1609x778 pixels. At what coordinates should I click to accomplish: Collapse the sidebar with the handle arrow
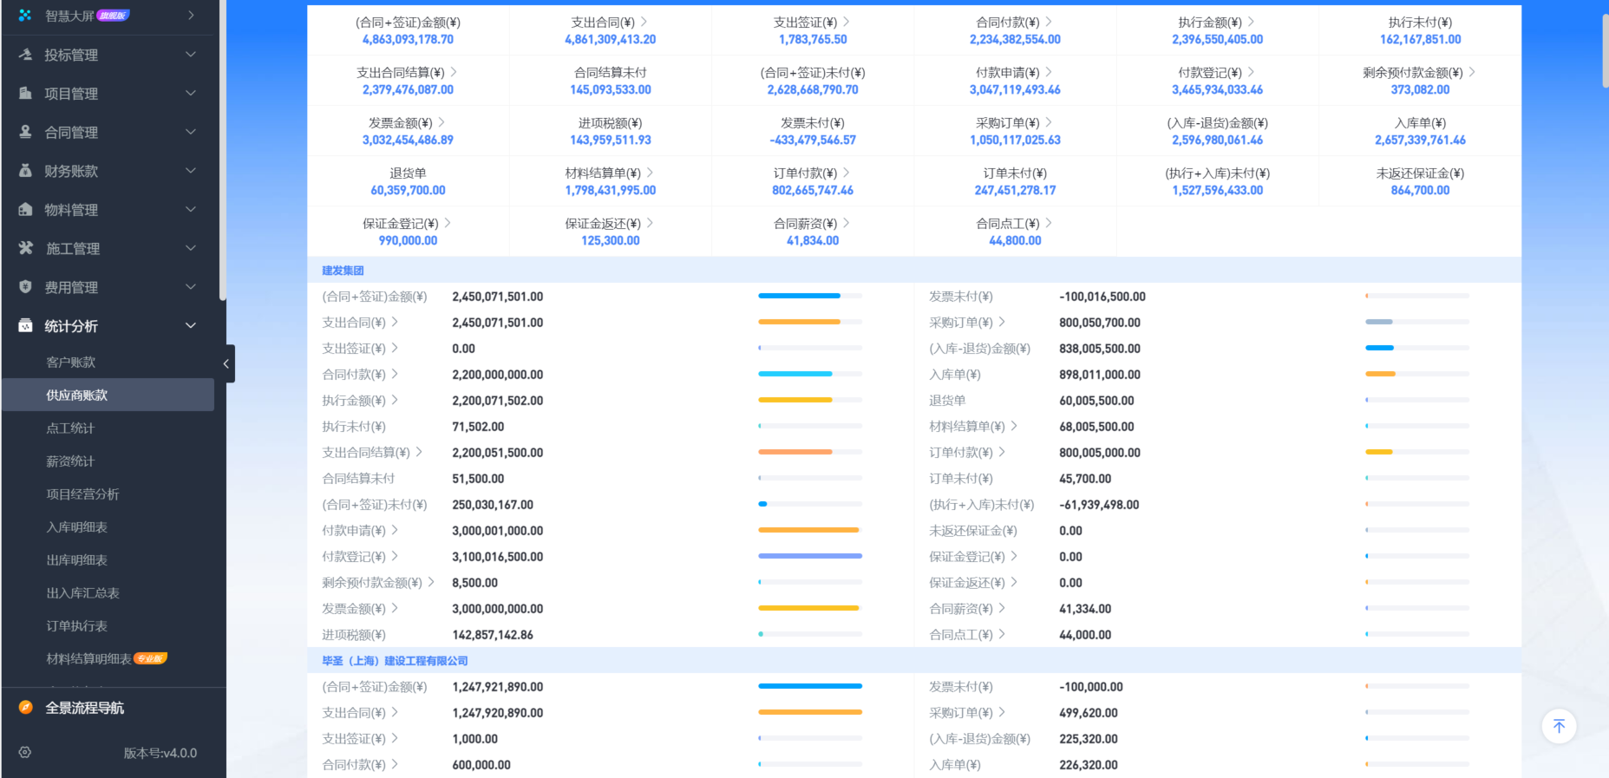226,364
